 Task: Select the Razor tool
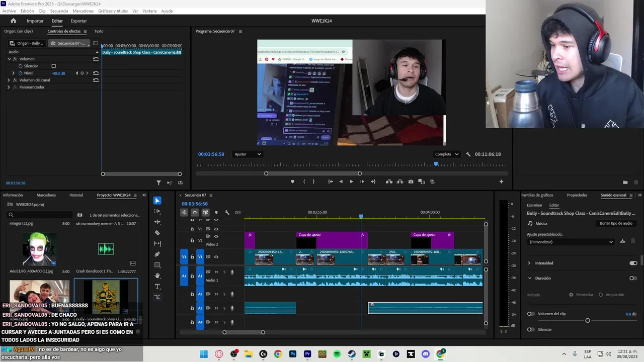pos(157,233)
